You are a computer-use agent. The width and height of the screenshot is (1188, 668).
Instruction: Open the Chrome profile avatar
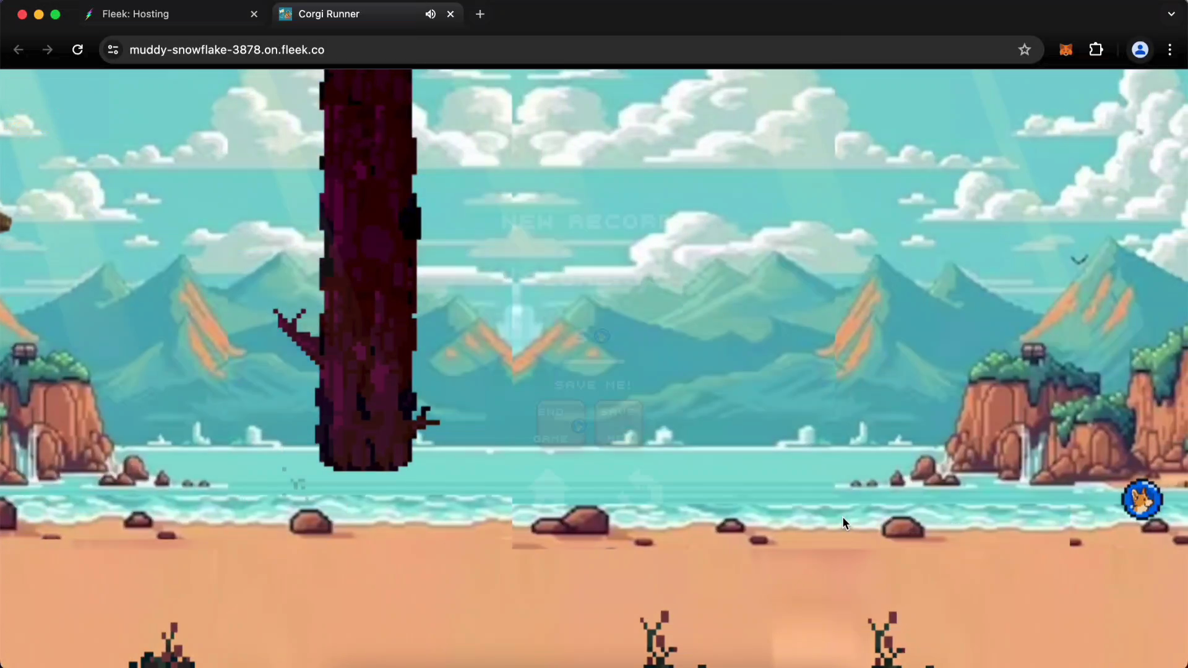tap(1140, 49)
